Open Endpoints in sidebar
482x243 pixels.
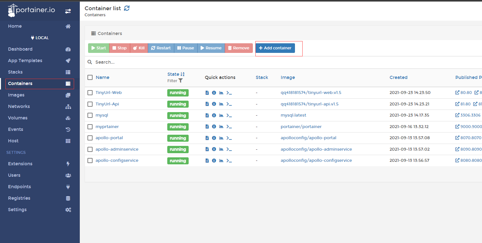(x=40, y=187)
